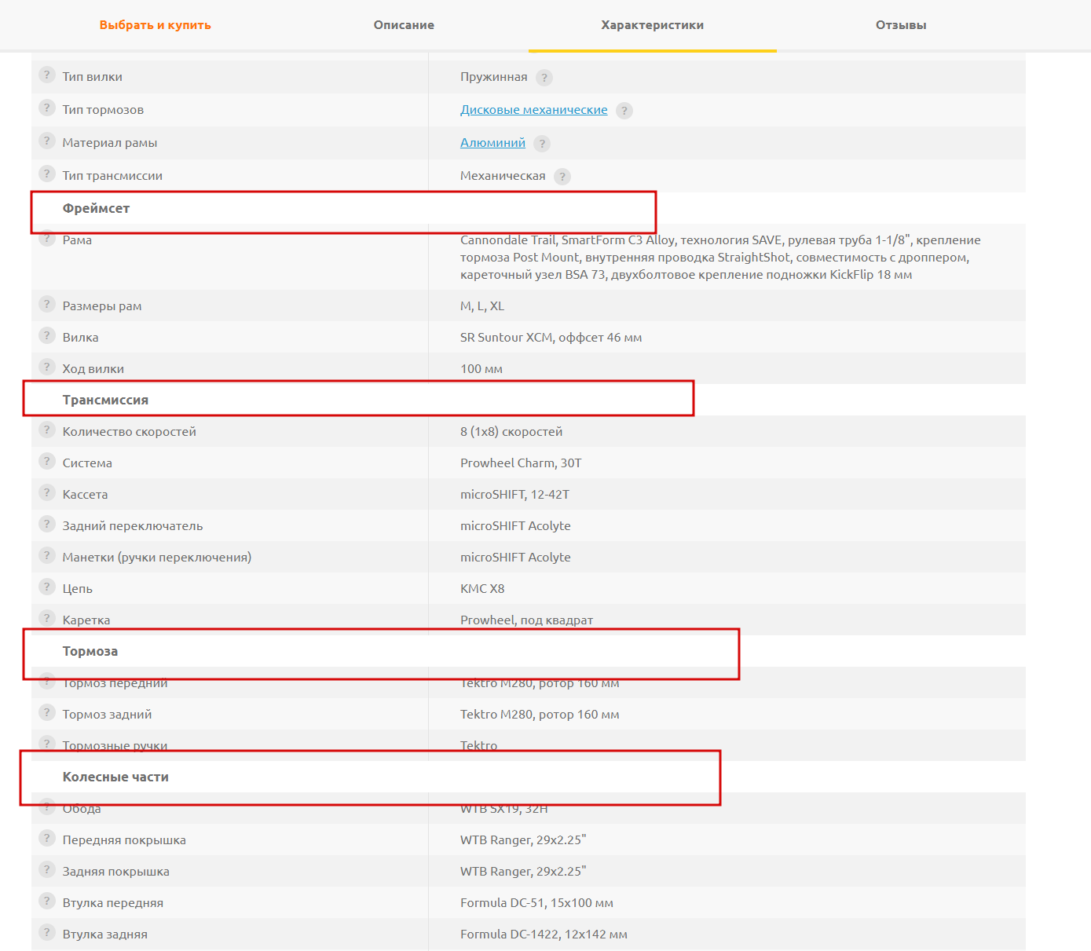Click help icon beside Тормоз задний
This screenshot has height=951, width=1091.
(x=47, y=713)
